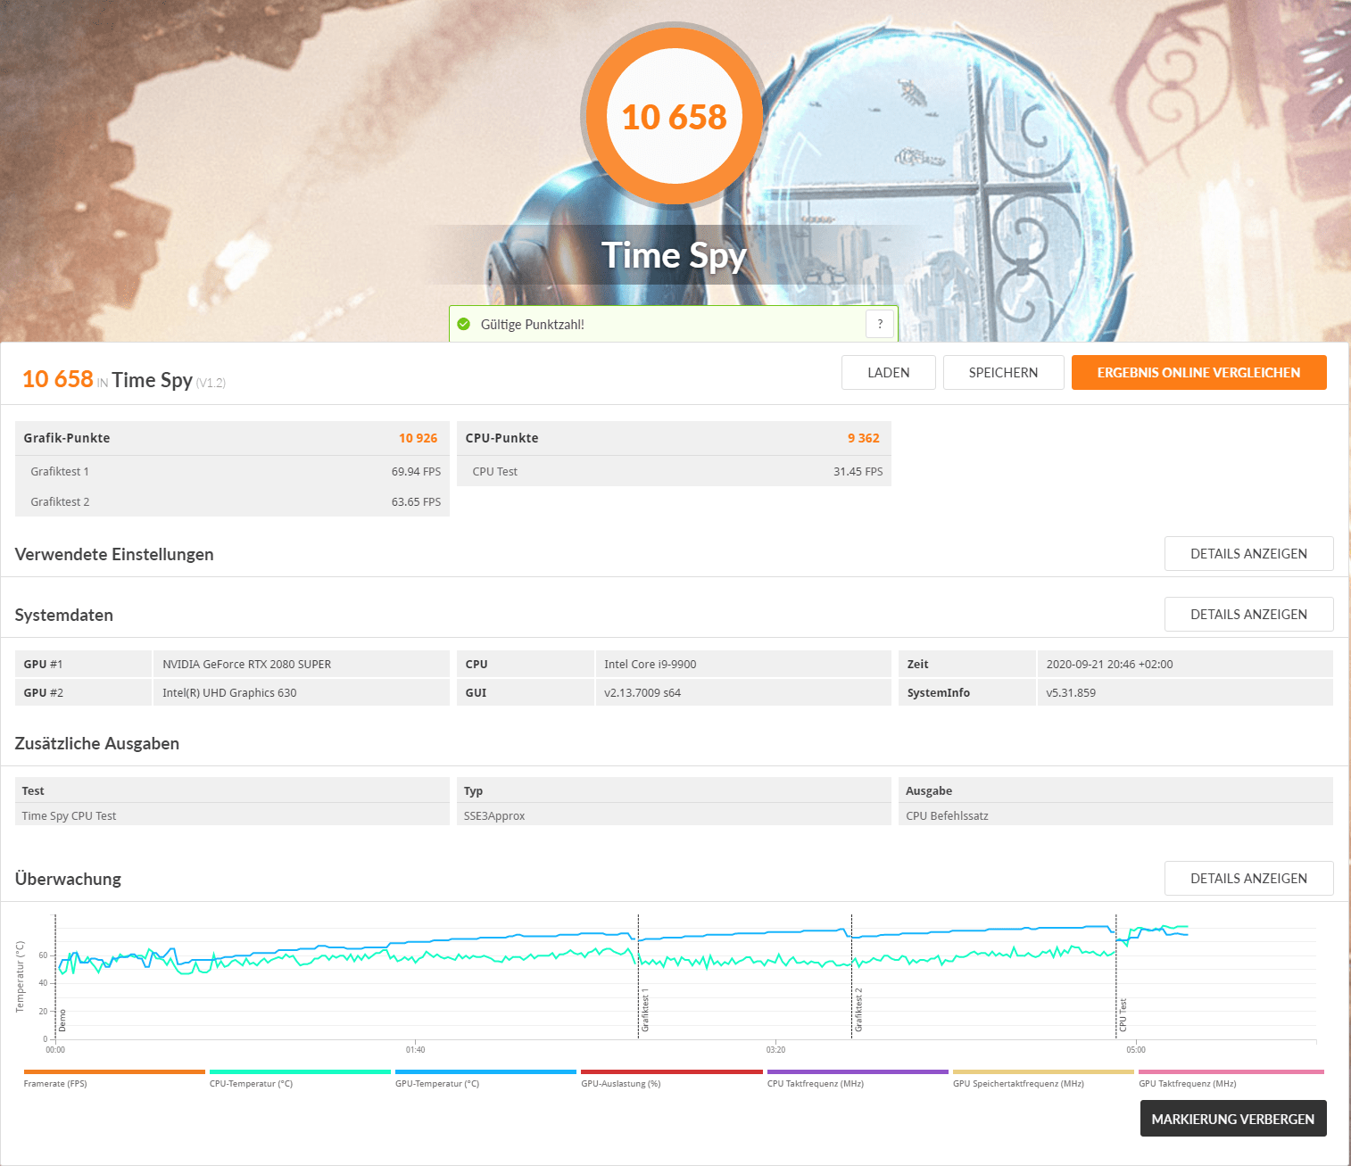Toggle CPU Taktfrequenz legend swatch

pyautogui.click(x=858, y=1072)
